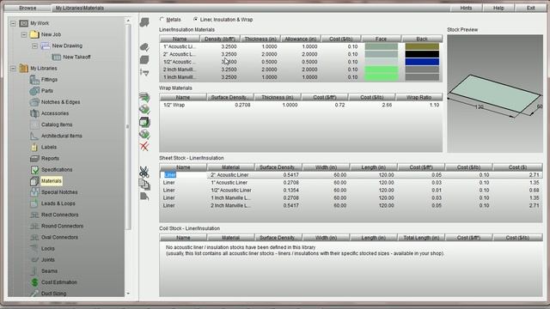Click Sheet Stock Material column header
550x309 pixels.
click(x=231, y=167)
